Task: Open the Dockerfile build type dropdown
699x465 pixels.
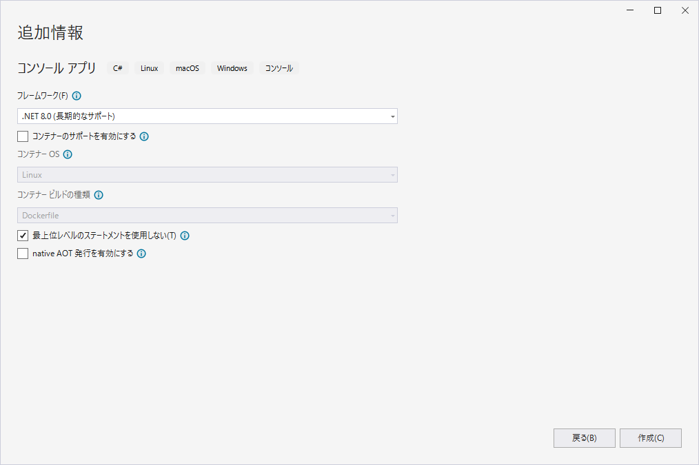Action: pos(207,215)
